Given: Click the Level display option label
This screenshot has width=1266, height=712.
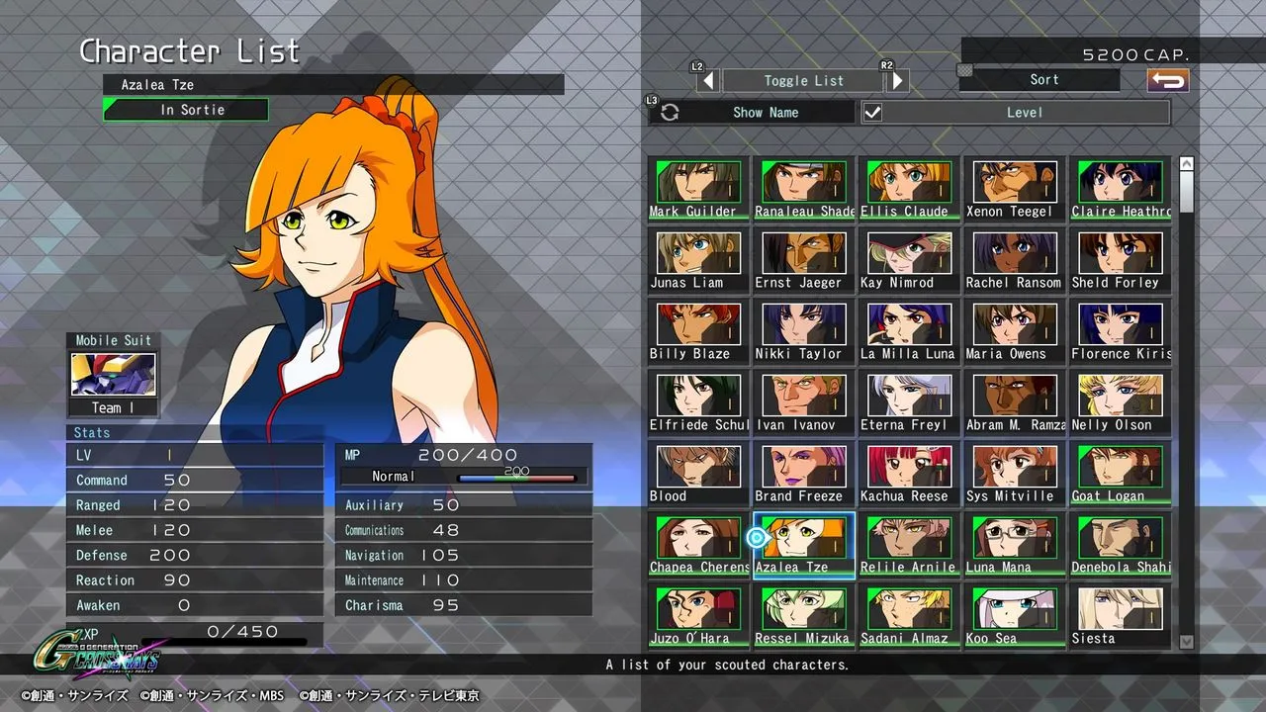Looking at the screenshot, I should tap(1025, 112).
